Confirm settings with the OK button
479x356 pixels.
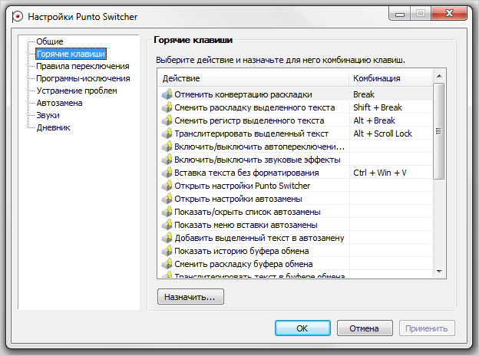pos(302,328)
